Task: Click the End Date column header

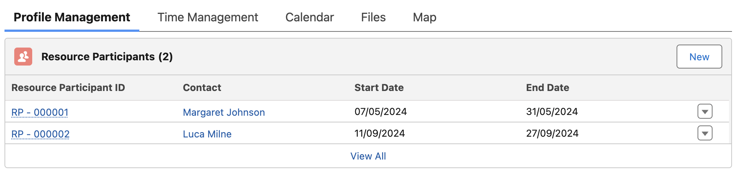Action: click(547, 88)
